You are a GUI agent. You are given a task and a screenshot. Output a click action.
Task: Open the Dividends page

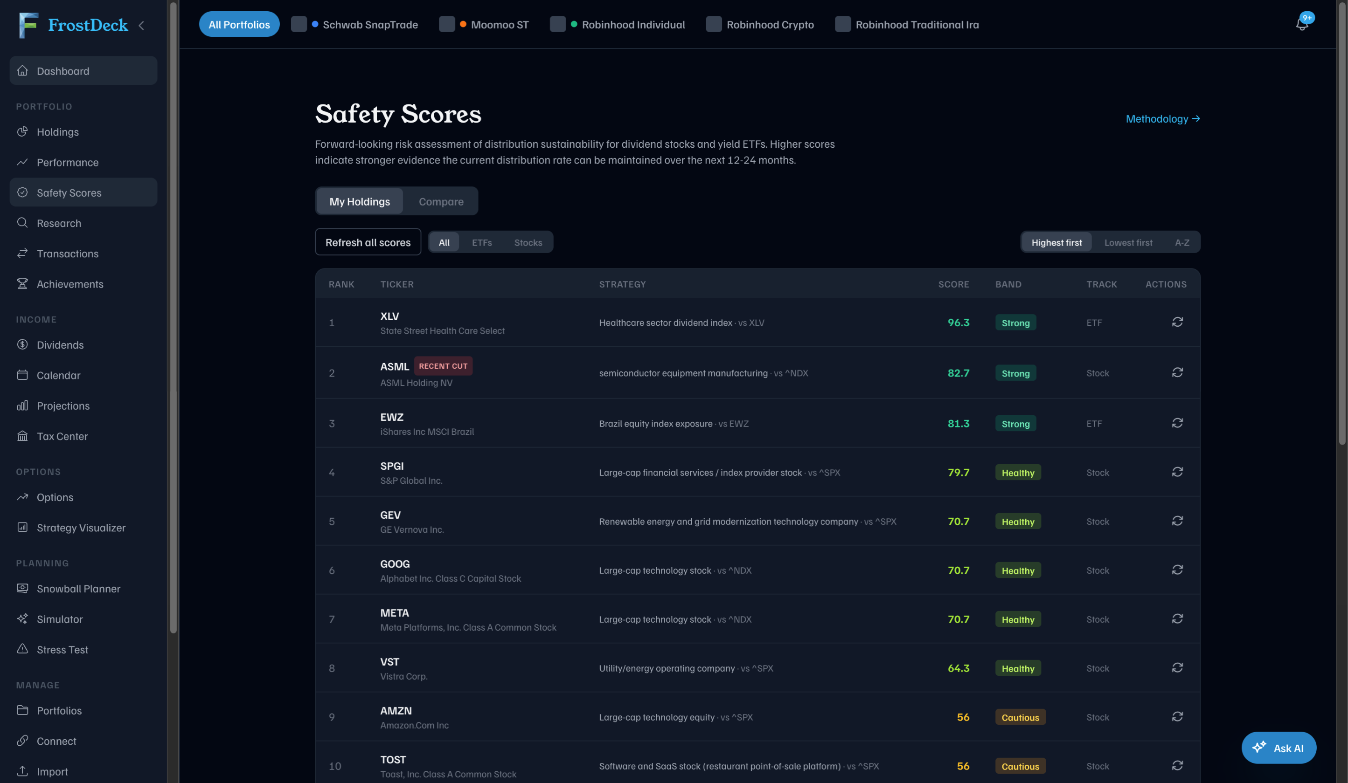coord(83,345)
